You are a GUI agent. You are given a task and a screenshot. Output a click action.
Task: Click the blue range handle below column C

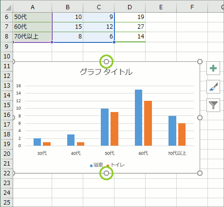tap(114, 42)
